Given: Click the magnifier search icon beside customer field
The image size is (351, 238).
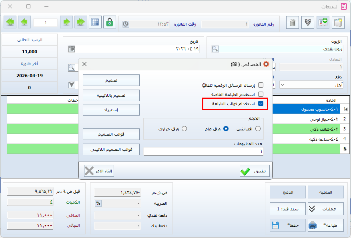Looking at the screenshot, I should (215, 49).
